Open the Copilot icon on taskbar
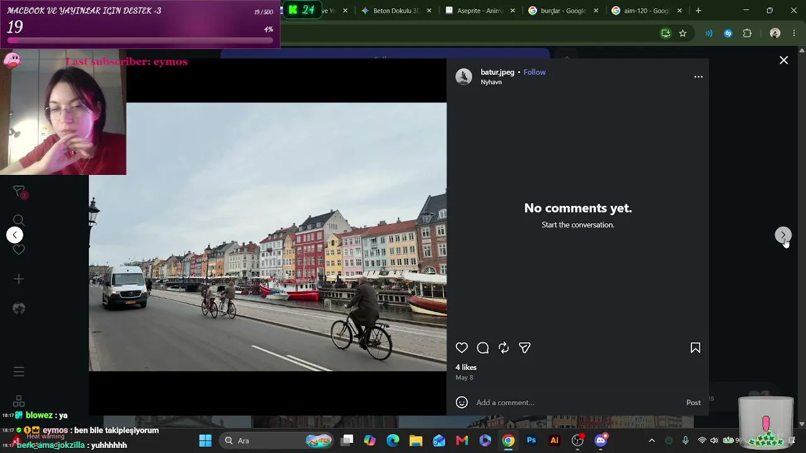Image resolution: width=806 pixels, height=453 pixels. coord(370,440)
